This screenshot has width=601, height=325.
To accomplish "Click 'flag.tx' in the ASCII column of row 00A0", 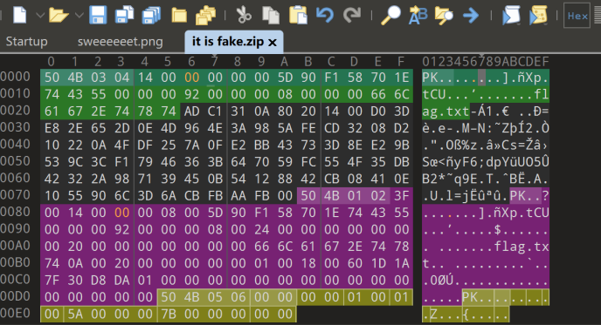I will tap(522, 247).
